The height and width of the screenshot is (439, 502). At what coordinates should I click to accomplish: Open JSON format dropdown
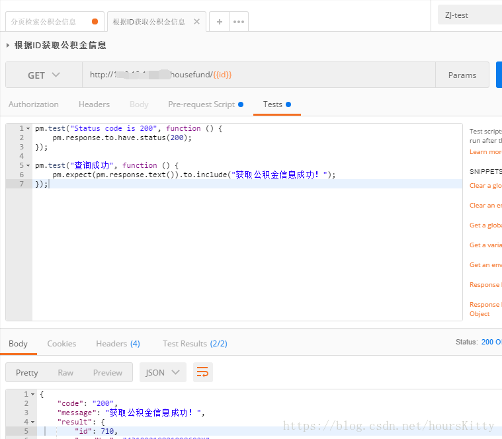click(163, 372)
